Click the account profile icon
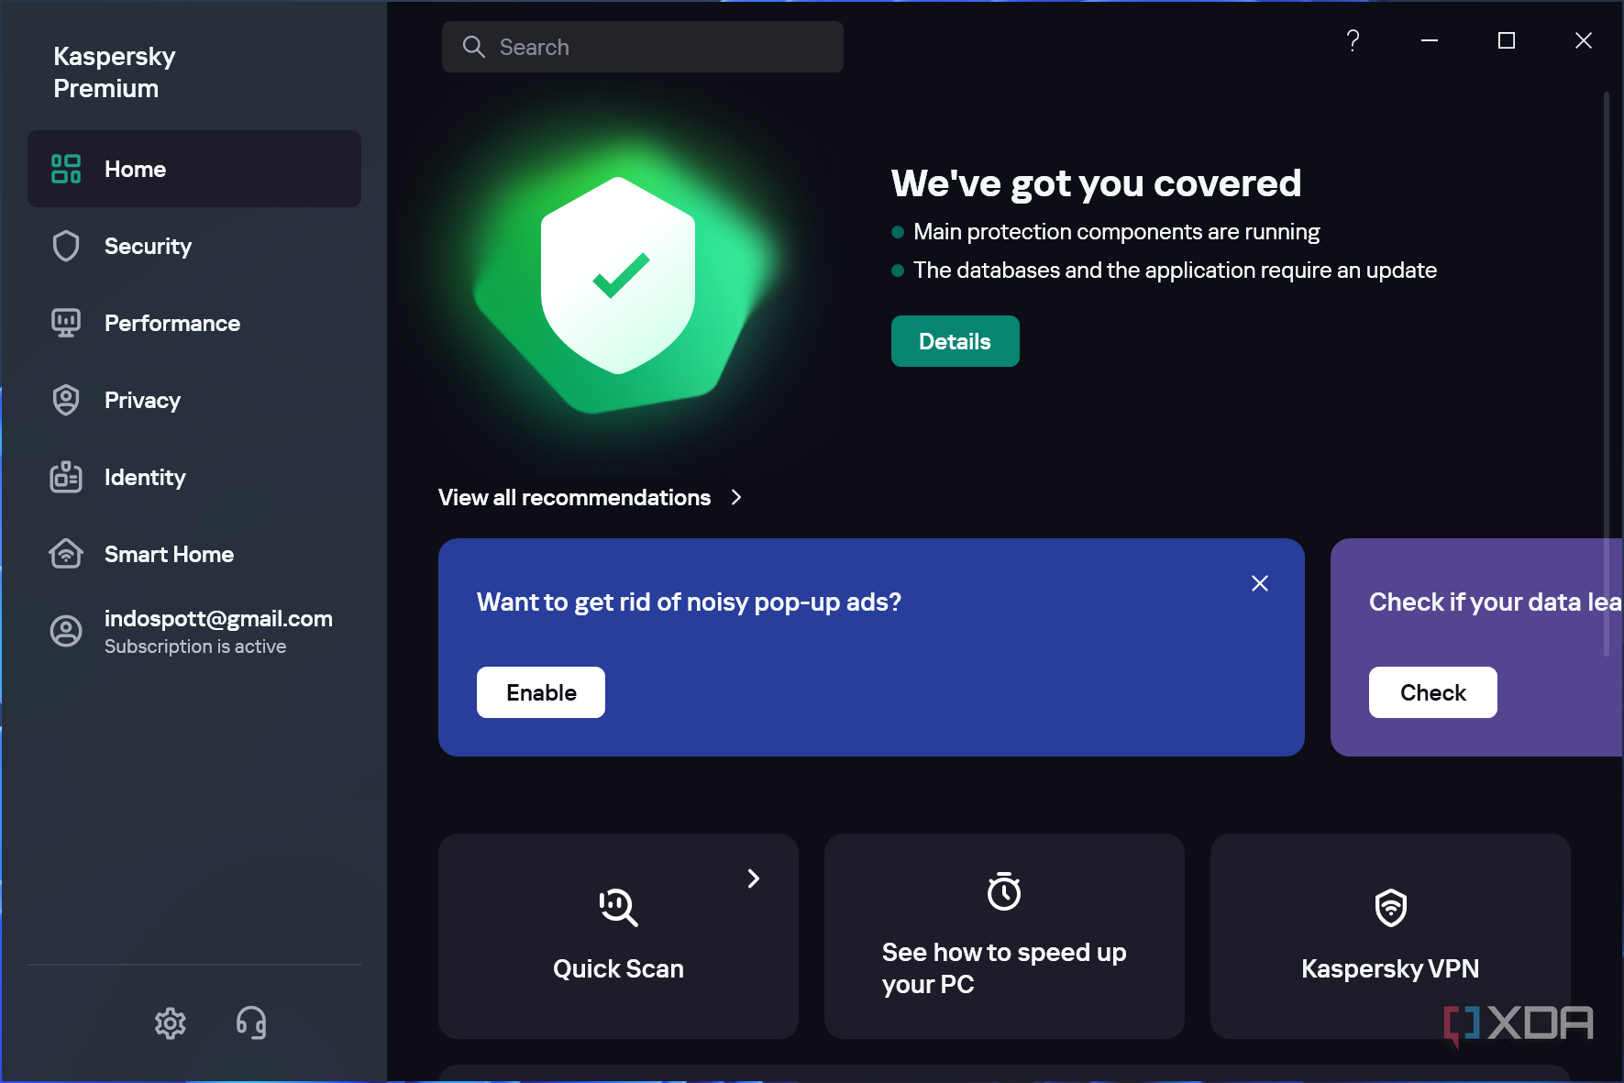The image size is (1624, 1083). pyautogui.click(x=66, y=631)
